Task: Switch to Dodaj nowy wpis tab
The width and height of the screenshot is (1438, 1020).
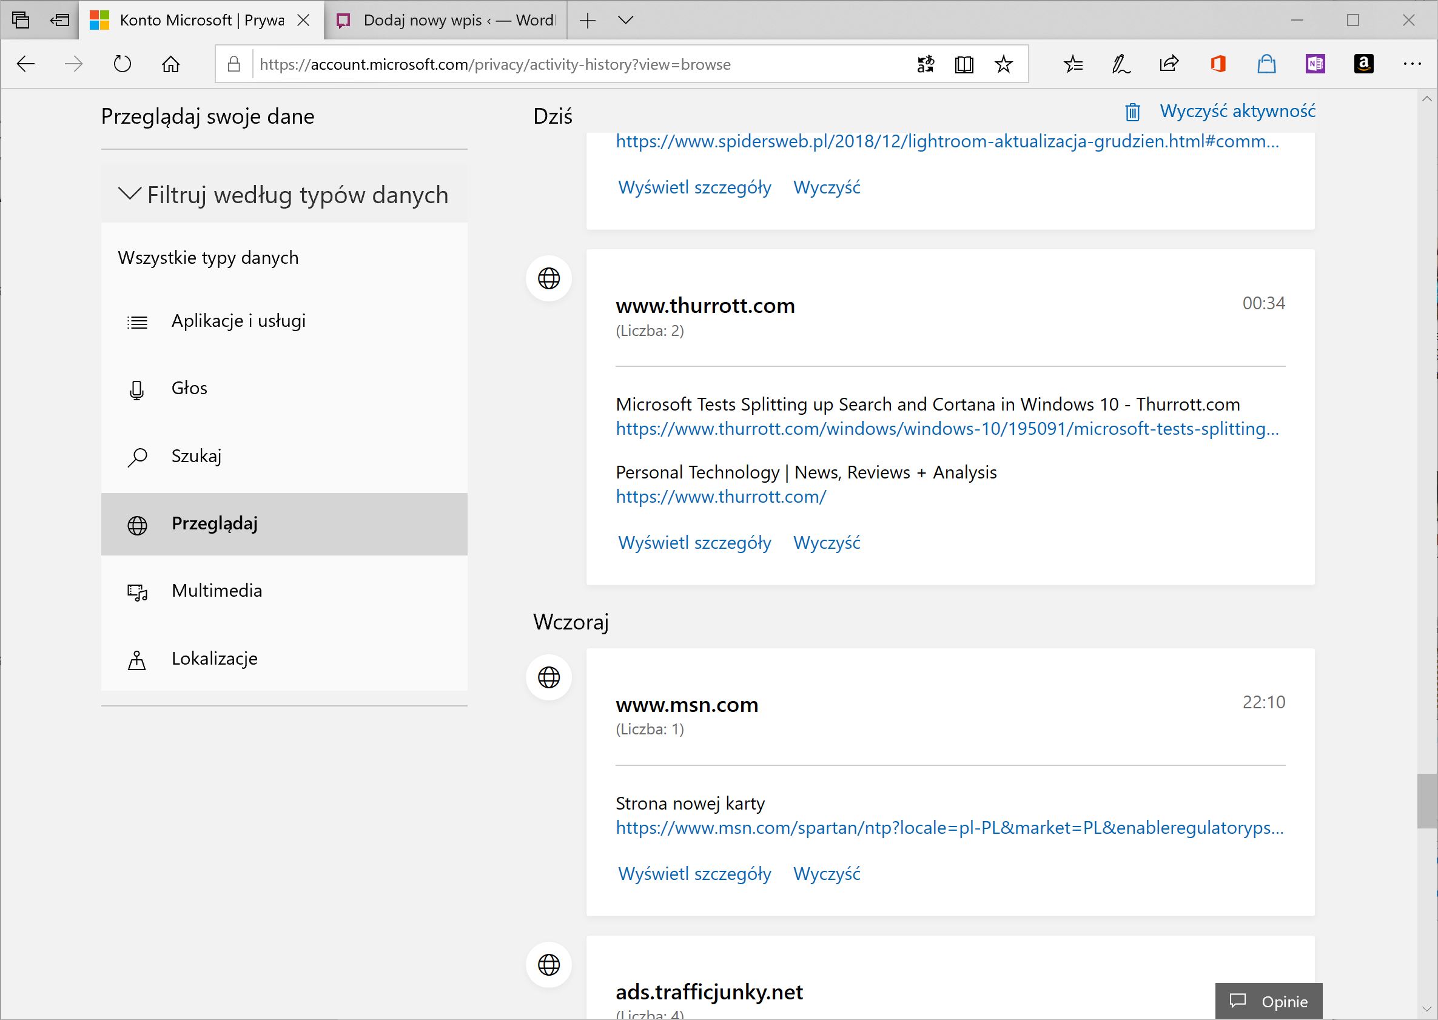Action: click(446, 20)
